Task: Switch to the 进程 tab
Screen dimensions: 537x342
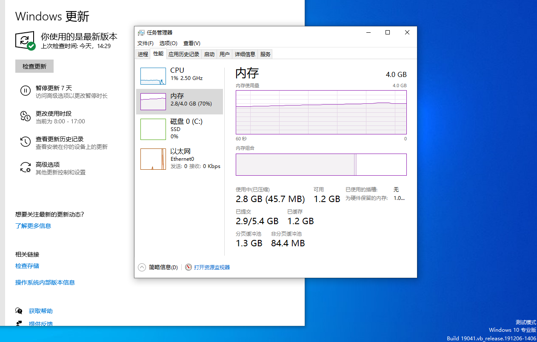Action: pos(143,54)
